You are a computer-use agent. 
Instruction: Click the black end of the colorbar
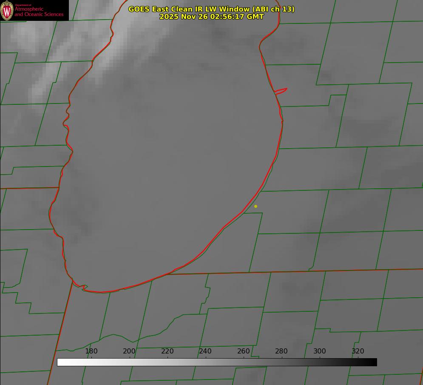click(374, 362)
